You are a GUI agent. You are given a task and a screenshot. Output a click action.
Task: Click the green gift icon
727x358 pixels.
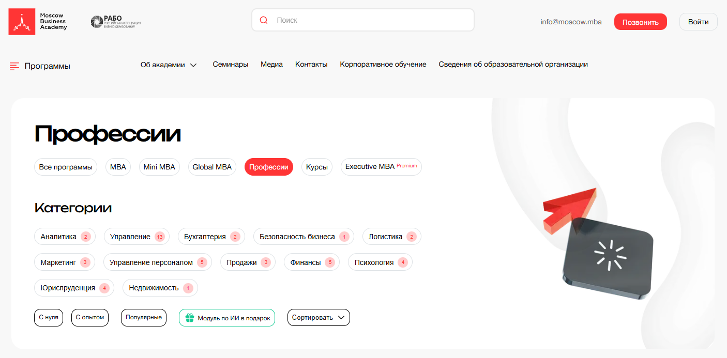coord(190,318)
